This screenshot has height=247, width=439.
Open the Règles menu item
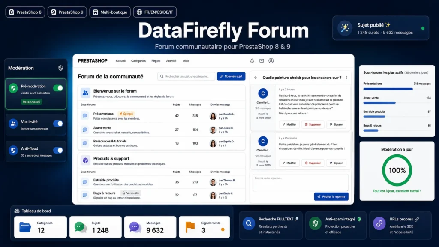point(156,61)
